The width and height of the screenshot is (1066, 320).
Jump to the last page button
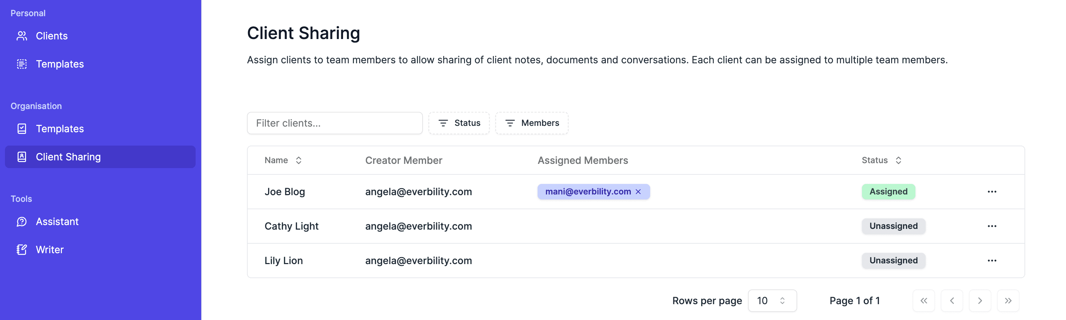pos(1008,301)
